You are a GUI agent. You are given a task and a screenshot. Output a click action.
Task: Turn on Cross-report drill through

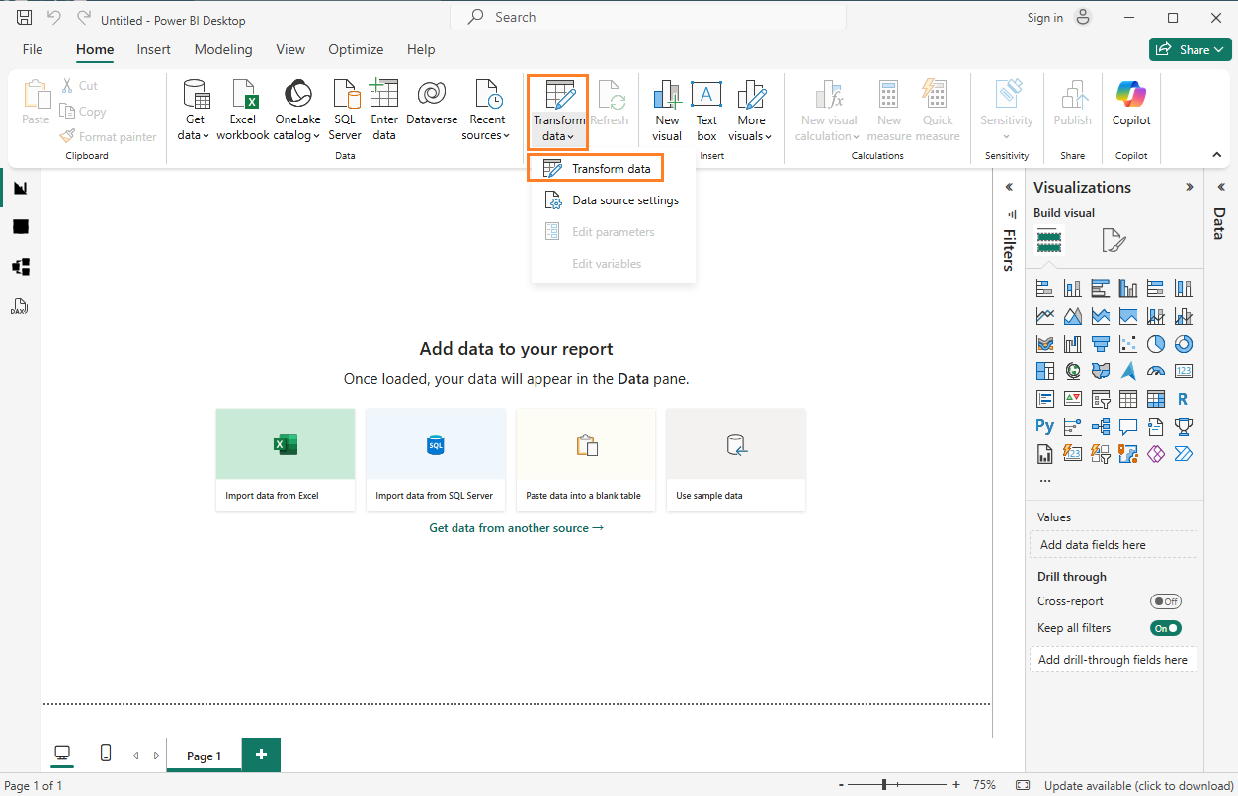[1166, 600]
